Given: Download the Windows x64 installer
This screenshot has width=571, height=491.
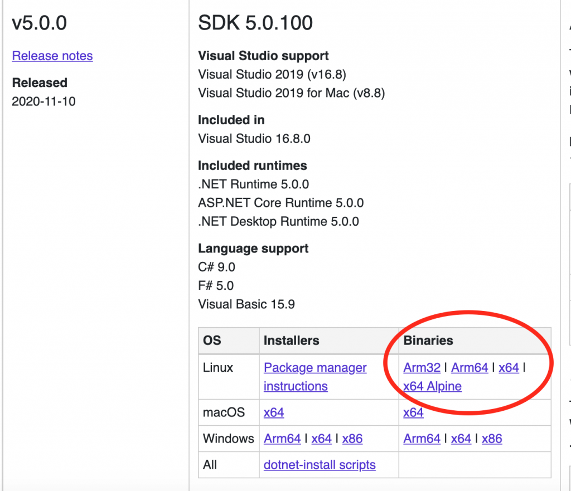Looking at the screenshot, I should point(322,439).
